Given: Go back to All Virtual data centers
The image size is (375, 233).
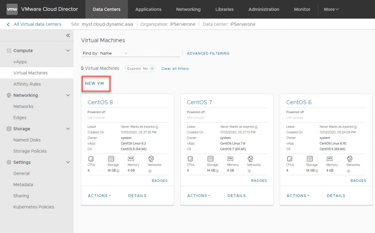Looking at the screenshot, I should (x=38, y=24).
